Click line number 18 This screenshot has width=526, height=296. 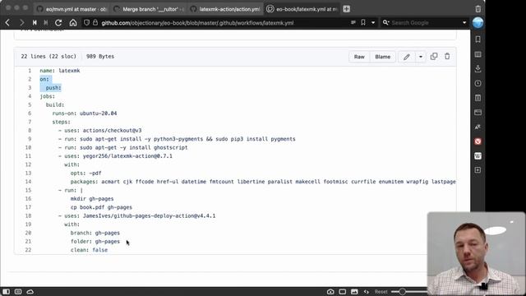tap(28, 215)
